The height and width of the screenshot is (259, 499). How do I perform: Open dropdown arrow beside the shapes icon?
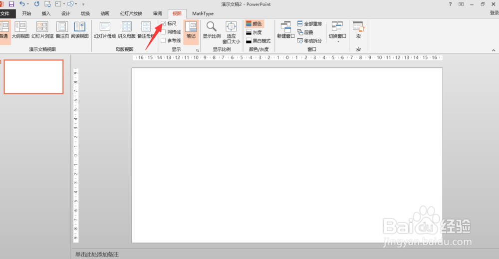[76, 4]
